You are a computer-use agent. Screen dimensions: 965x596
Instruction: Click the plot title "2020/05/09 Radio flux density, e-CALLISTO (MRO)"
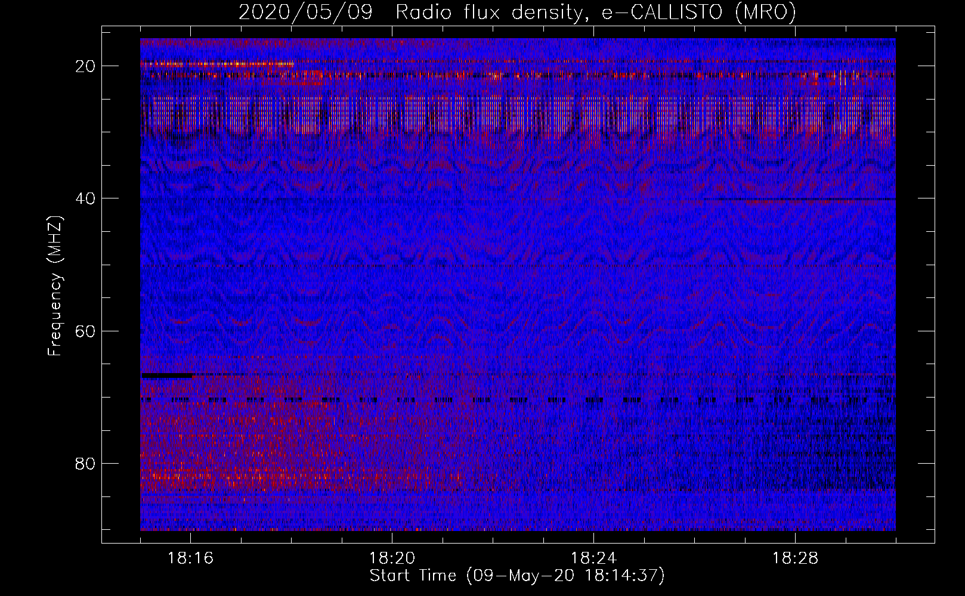[517, 13]
